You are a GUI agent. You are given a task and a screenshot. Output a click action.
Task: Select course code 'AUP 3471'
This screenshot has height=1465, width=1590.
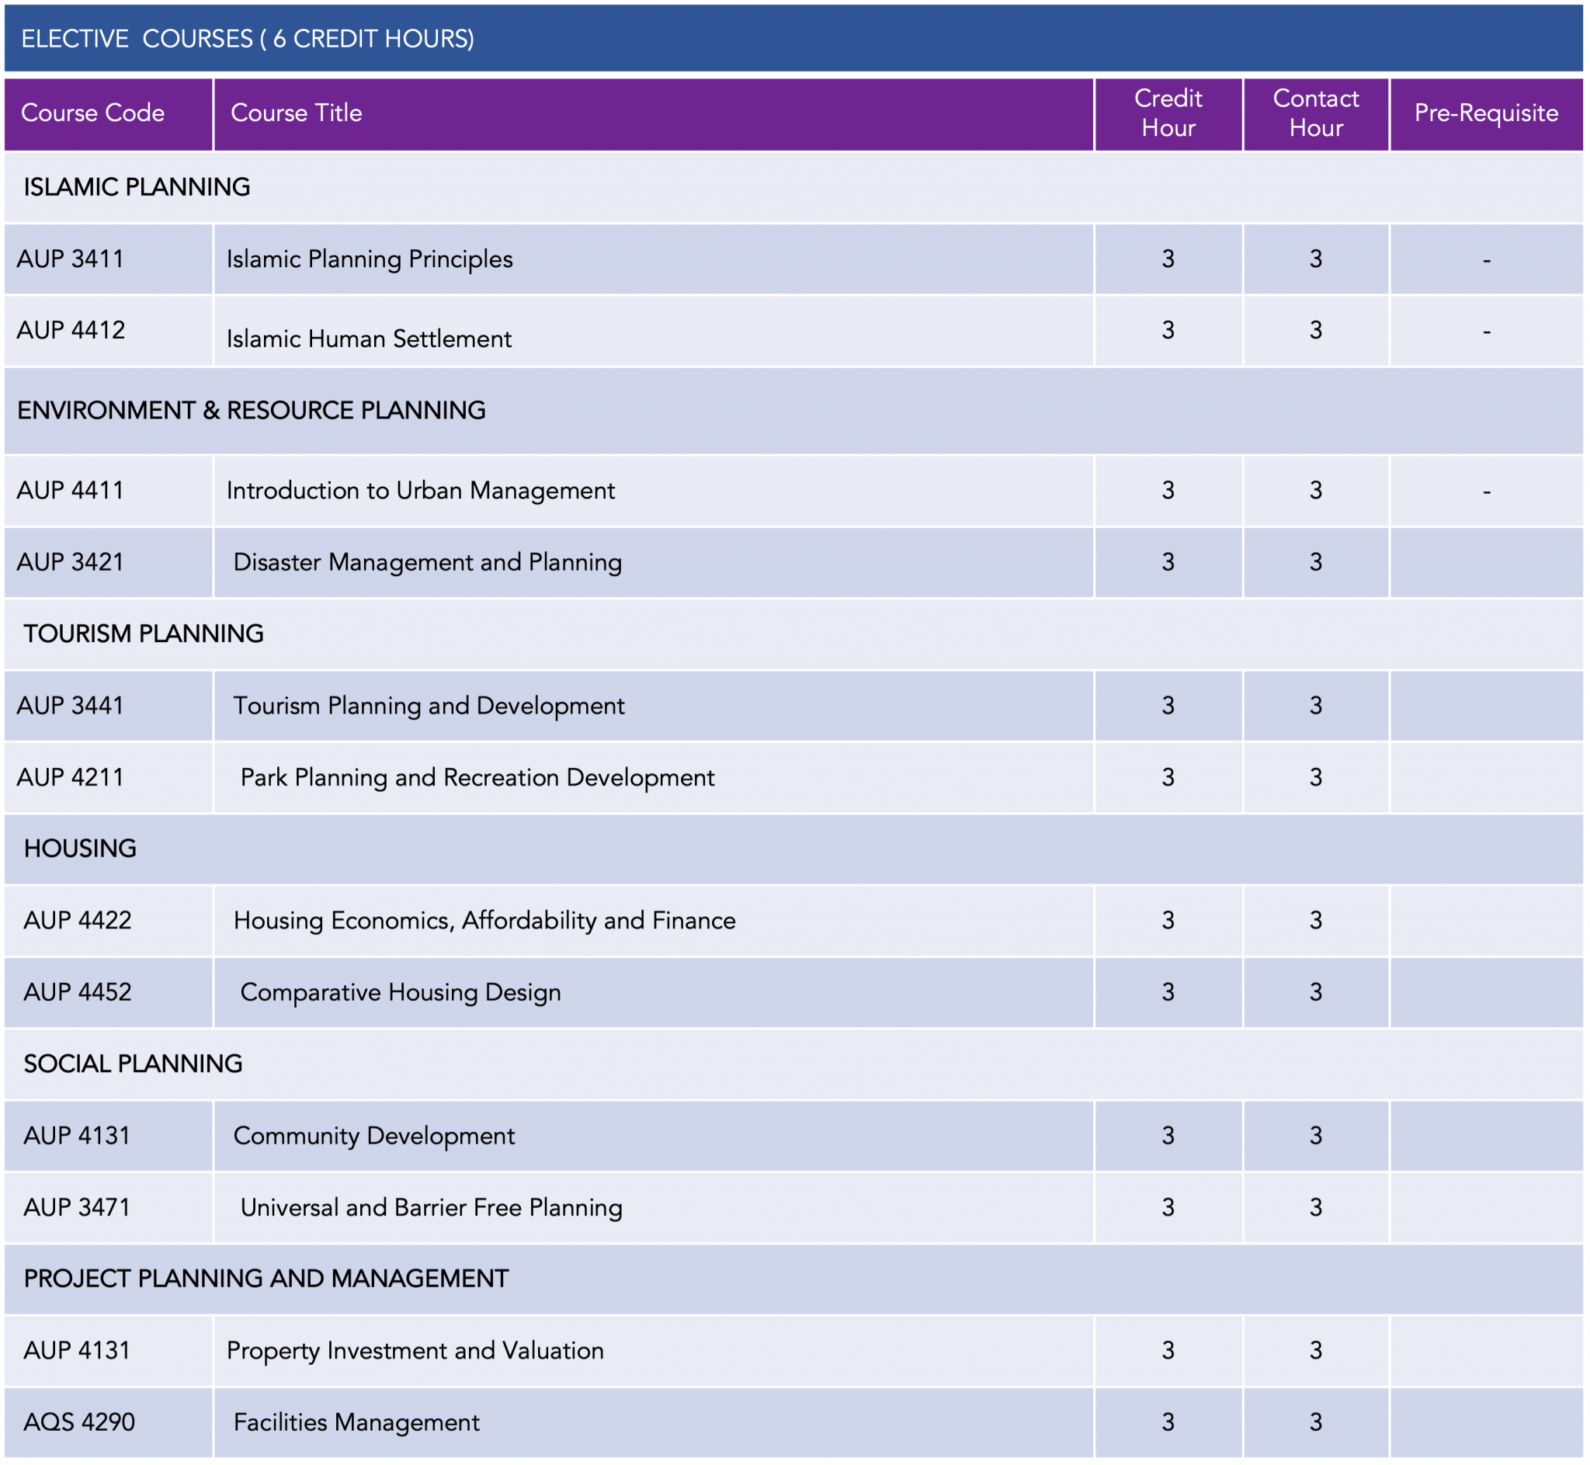click(x=77, y=1207)
